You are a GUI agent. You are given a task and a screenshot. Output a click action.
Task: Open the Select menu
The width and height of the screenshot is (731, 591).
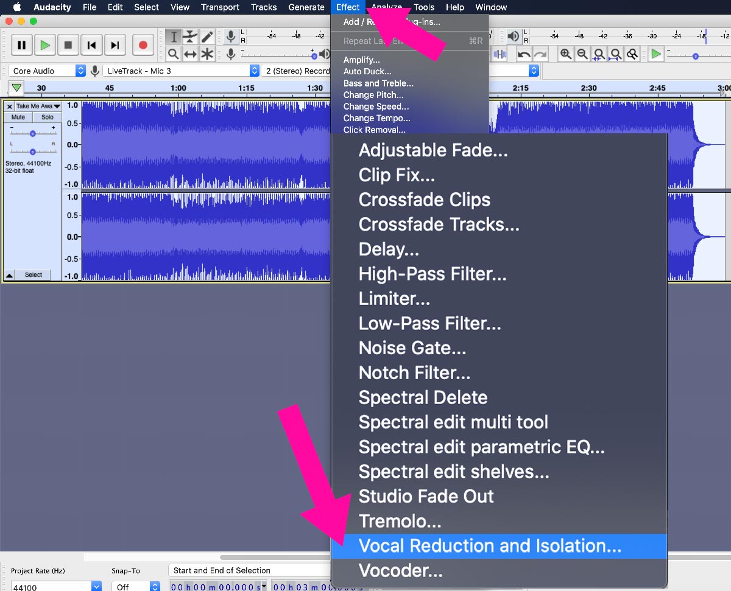(x=146, y=7)
